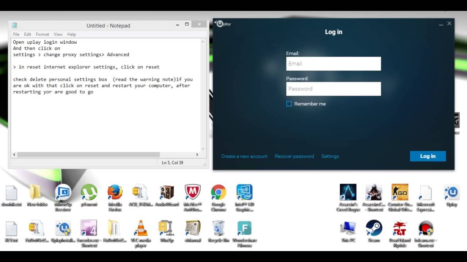The height and width of the screenshot is (262, 467).
Task: Click the Notepad title bar icon
Action: click(15, 25)
